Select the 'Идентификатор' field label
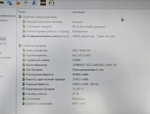Screen dimensions: 150x114 (36, 65)
